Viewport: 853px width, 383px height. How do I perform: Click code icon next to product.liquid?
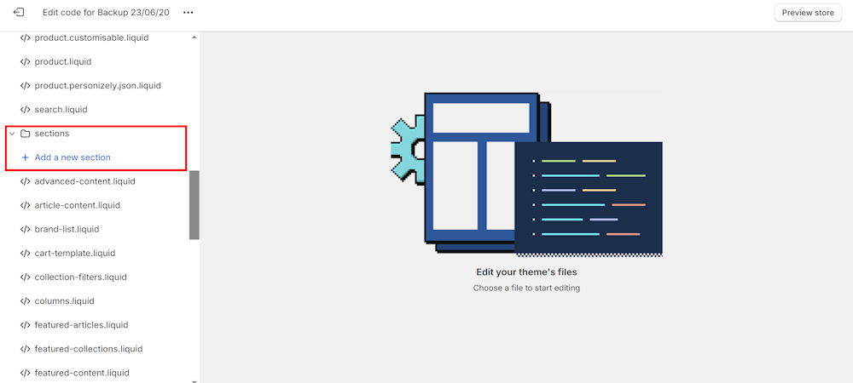(x=25, y=62)
